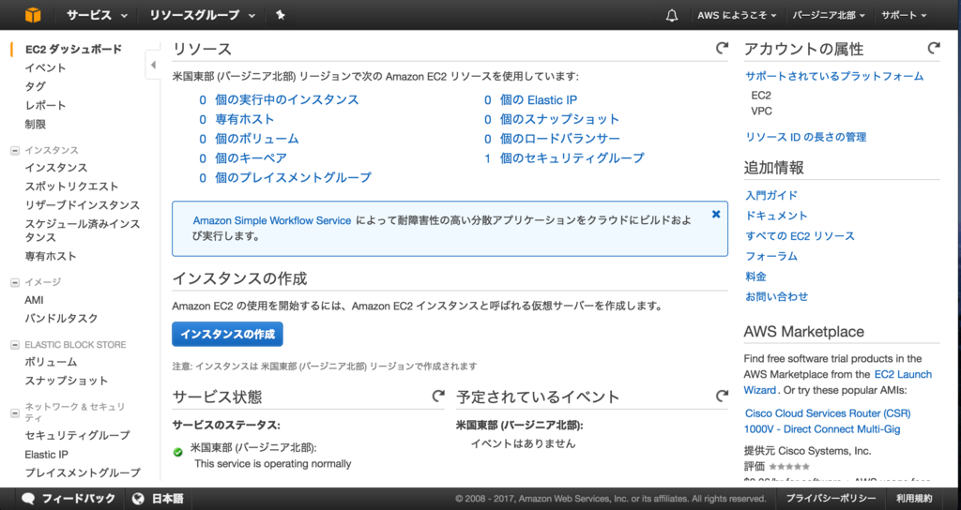Open レポート in the sidebar
The width and height of the screenshot is (961, 510).
click(x=45, y=105)
